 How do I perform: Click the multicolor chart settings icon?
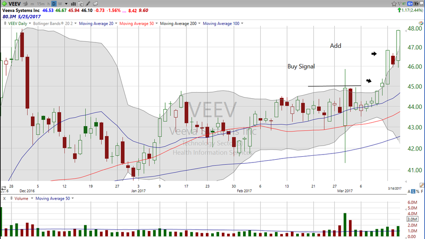coord(421,23)
